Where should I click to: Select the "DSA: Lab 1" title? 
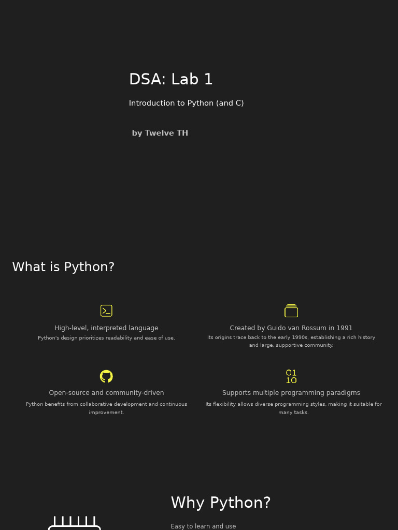coord(171,80)
